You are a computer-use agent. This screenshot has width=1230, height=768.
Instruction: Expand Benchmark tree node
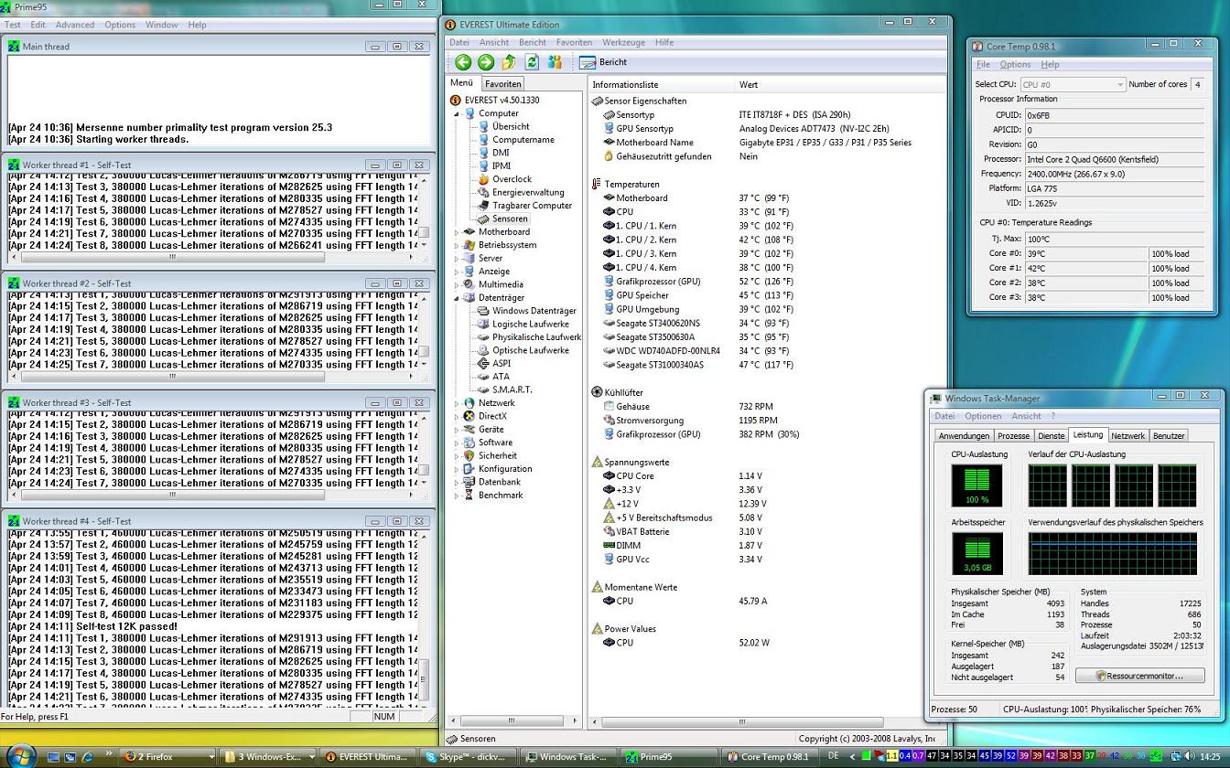click(x=457, y=495)
